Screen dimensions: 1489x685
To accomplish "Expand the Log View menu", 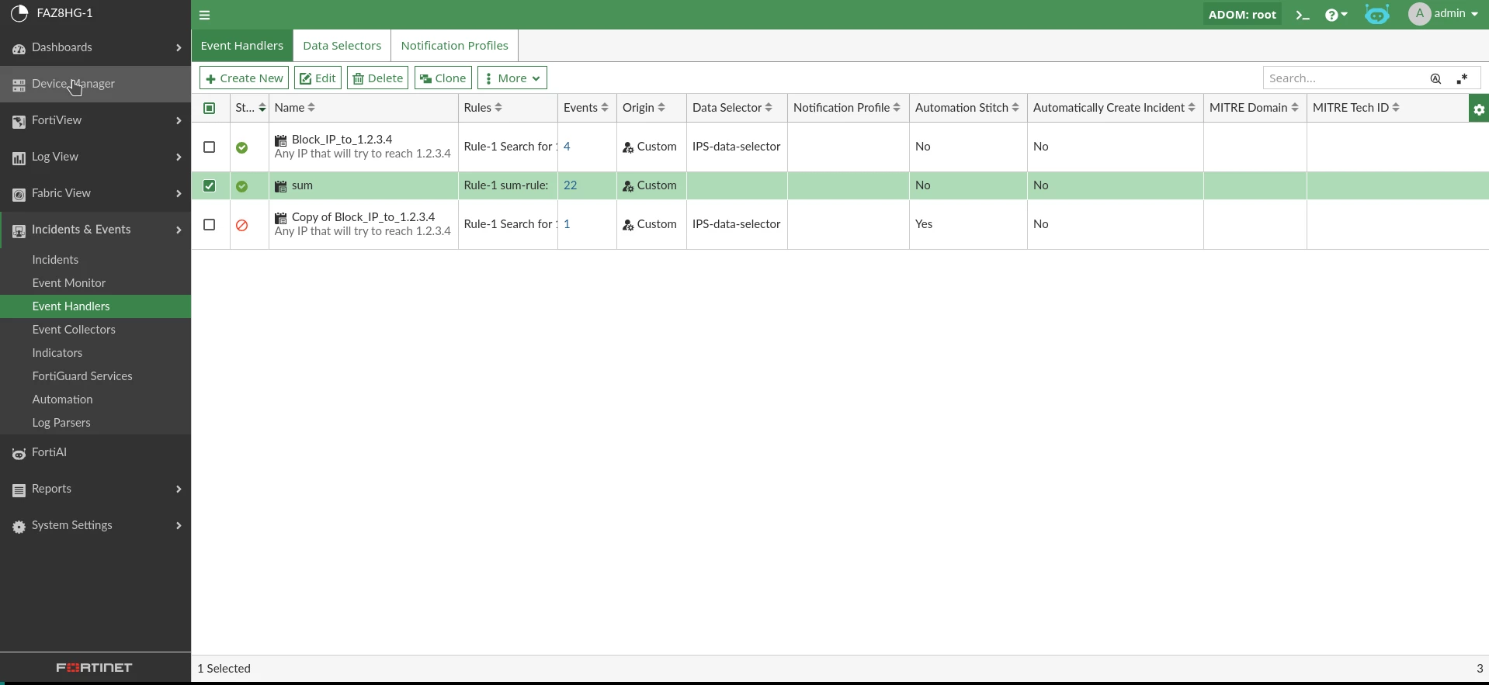I will point(95,157).
